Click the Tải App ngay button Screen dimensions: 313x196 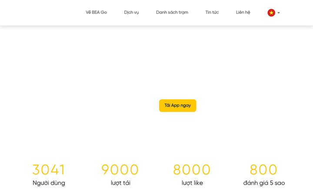pyautogui.click(x=178, y=105)
